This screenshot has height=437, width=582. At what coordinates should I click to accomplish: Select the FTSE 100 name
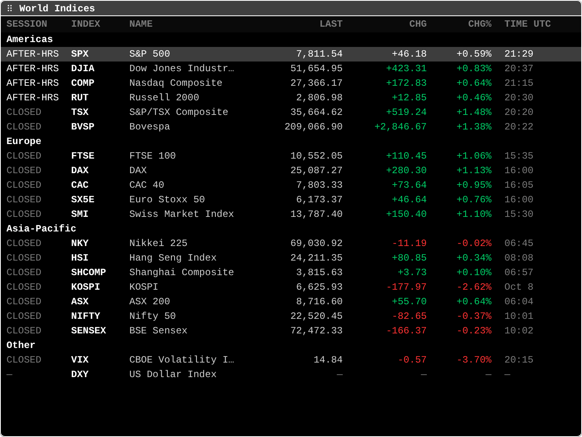coord(152,156)
